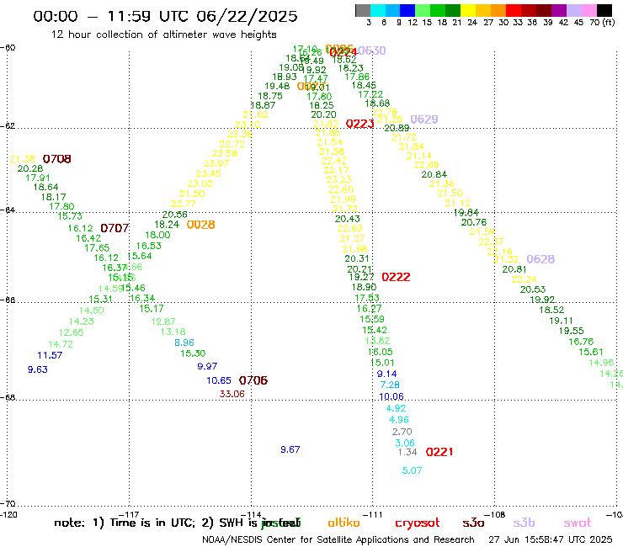Click the red 33.06 wave height value
623x547 pixels.
tap(232, 394)
